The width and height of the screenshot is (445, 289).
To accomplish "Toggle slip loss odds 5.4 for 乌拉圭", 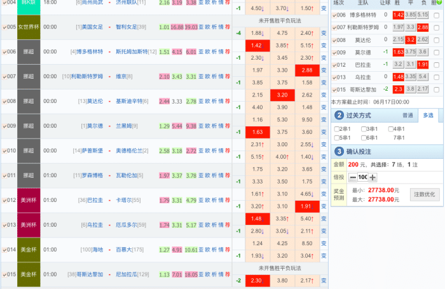I will pos(423,77).
